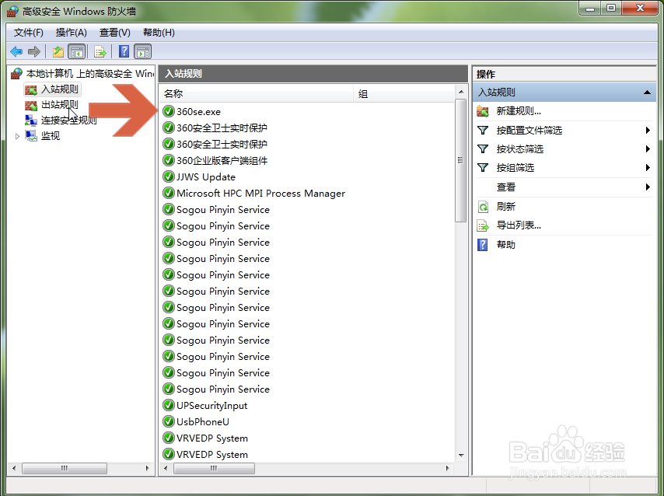664x496 pixels.
Task: Select the Microsoft HPC MPI Process Manager rule
Action: click(x=261, y=193)
